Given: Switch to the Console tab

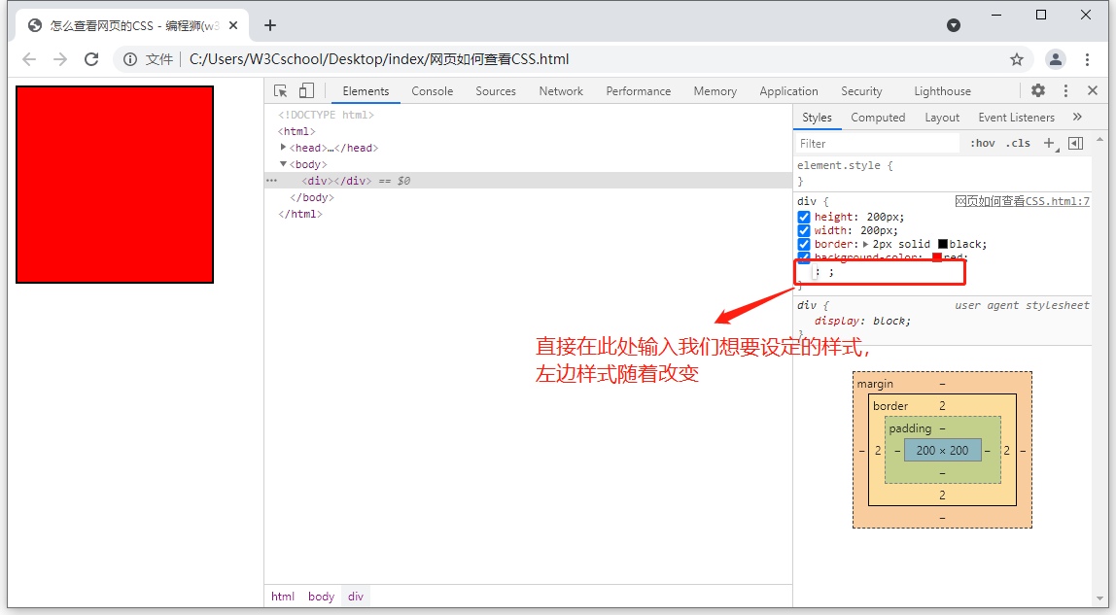Looking at the screenshot, I should 432,91.
